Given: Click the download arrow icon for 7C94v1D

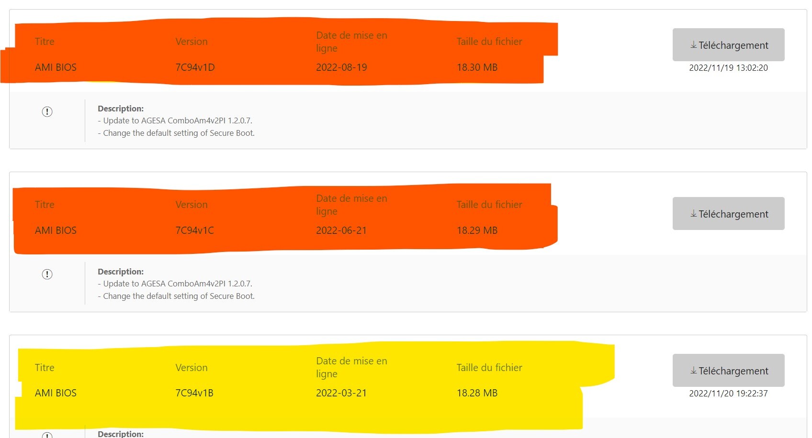Looking at the screenshot, I should pyautogui.click(x=693, y=45).
